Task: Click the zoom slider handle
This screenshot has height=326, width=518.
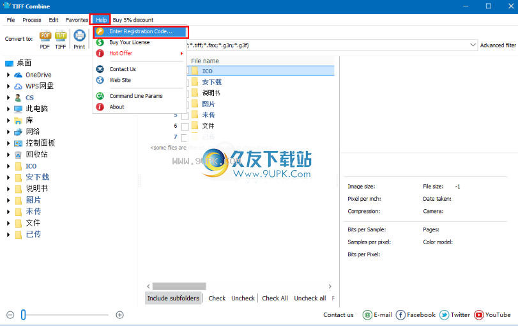Action: [23, 314]
